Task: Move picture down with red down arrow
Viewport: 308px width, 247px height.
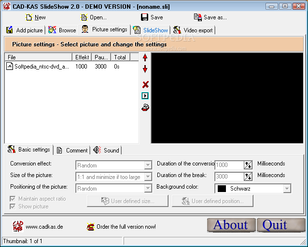Action: 145,69
